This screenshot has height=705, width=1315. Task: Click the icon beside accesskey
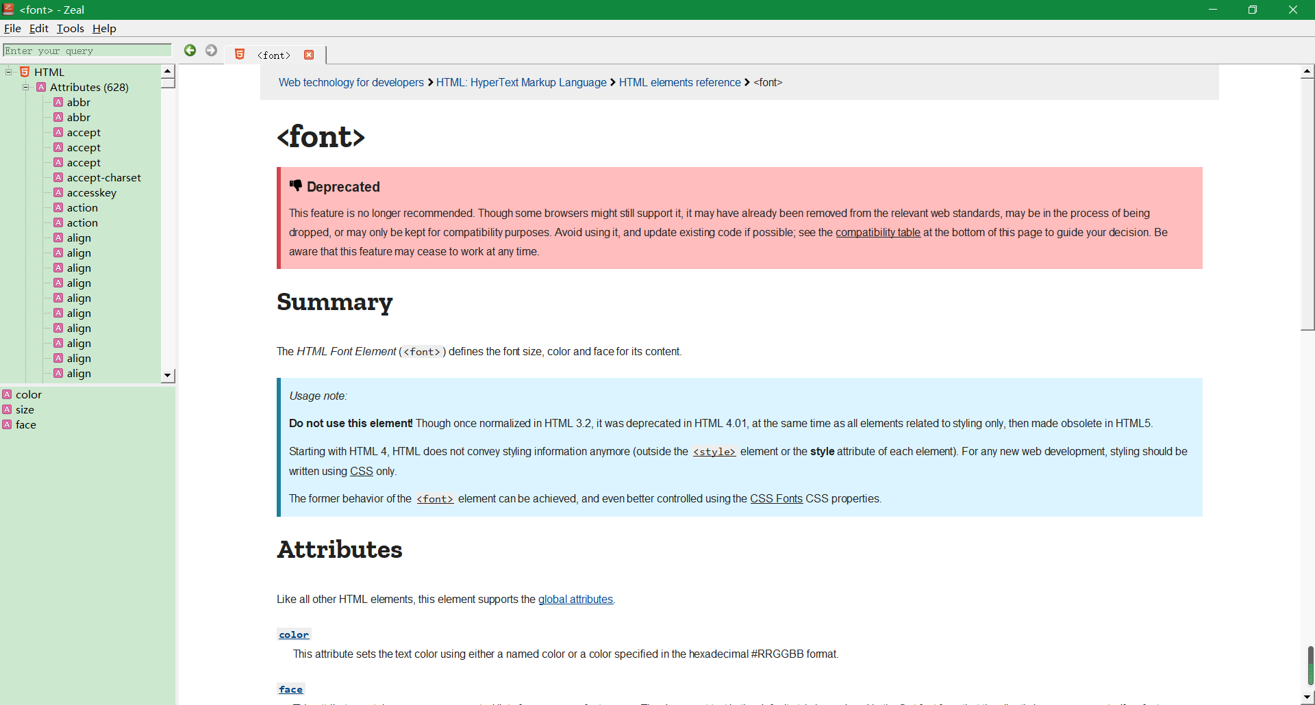pyautogui.click(x=58, y=192)
